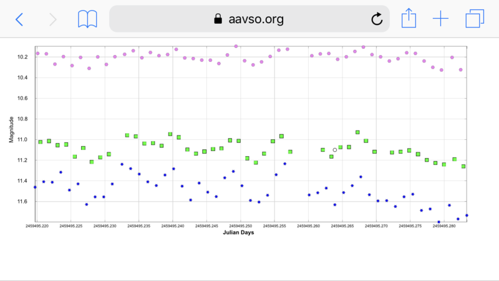Click the topmost pink data point

click(x=236, y=46)
